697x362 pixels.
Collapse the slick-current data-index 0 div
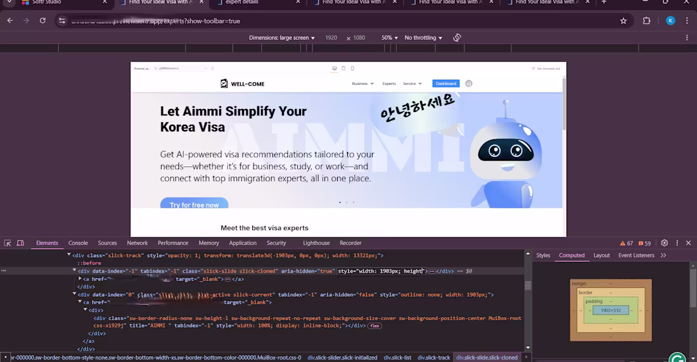[74, 294]
